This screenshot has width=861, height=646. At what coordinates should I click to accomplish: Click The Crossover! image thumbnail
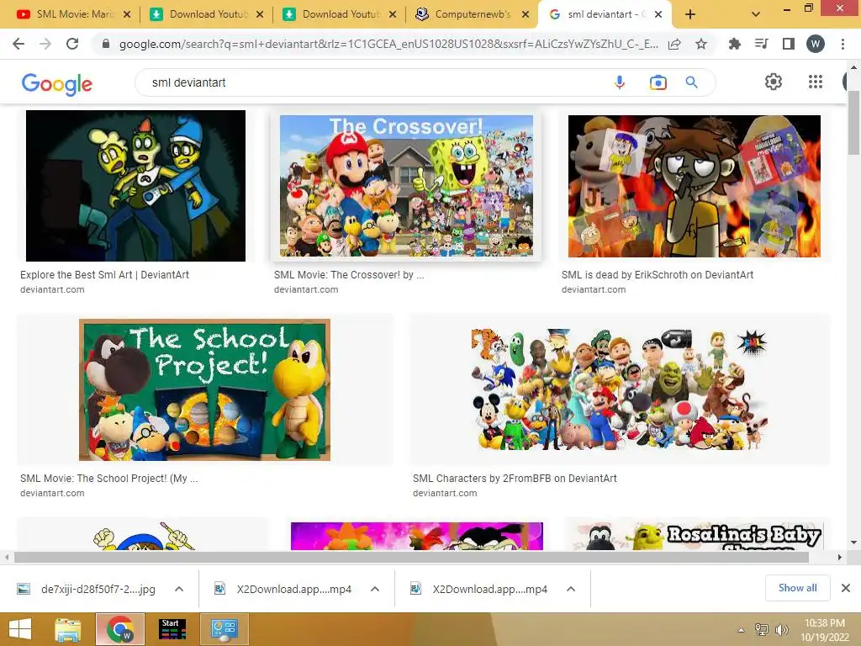406,186
